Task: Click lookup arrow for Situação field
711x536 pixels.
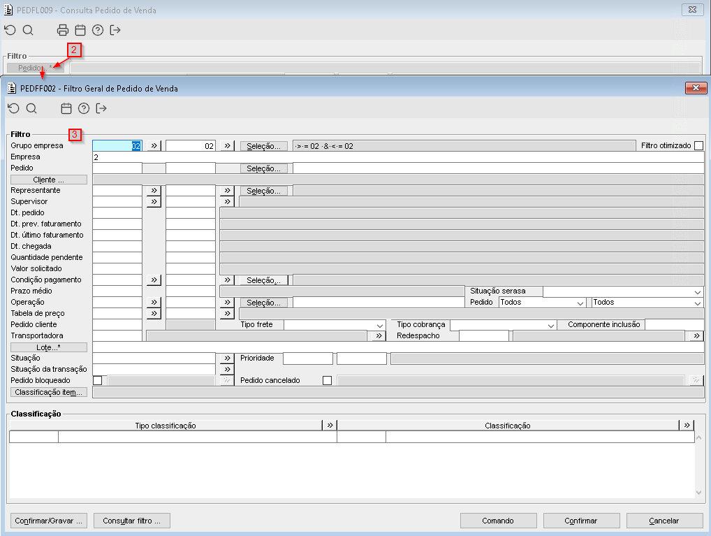Action: click(227, 358)
